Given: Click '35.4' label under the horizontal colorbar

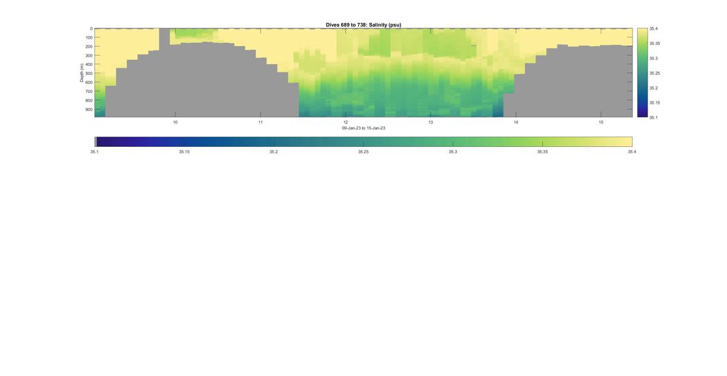Looking at the screenshot, I should (x=632, y=152).
